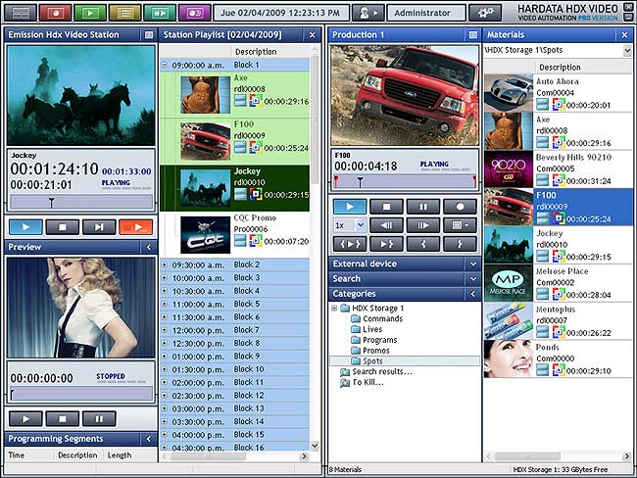Skip to next item in Emission station
This screenshot has height=478, width=637.
[99, 227]
